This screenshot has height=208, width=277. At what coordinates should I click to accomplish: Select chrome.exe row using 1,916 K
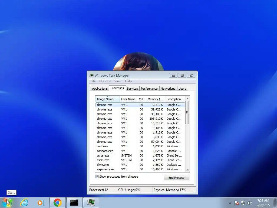pos(140,132)
